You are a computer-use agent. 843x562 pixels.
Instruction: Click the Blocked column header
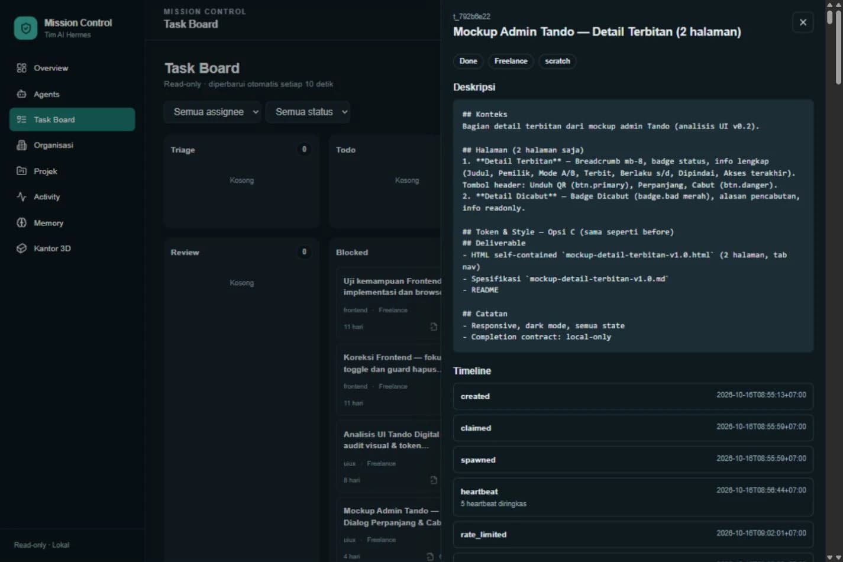[352, 252]
